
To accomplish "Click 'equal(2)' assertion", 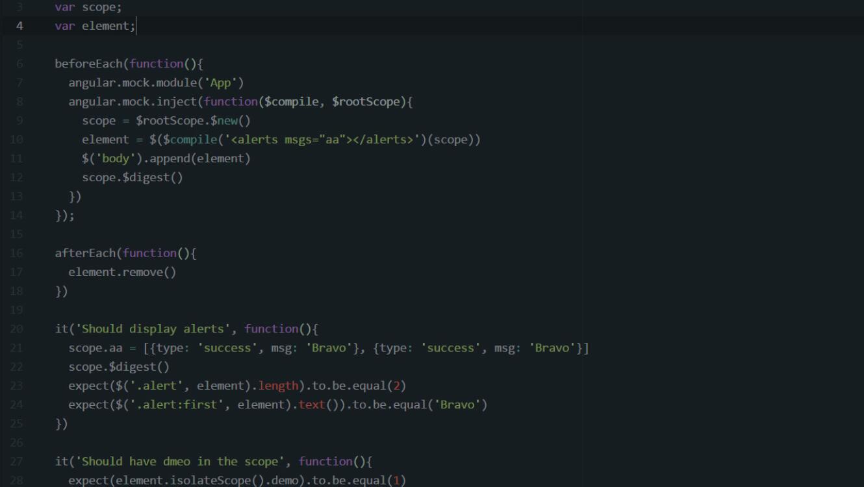I will [379, 386].
